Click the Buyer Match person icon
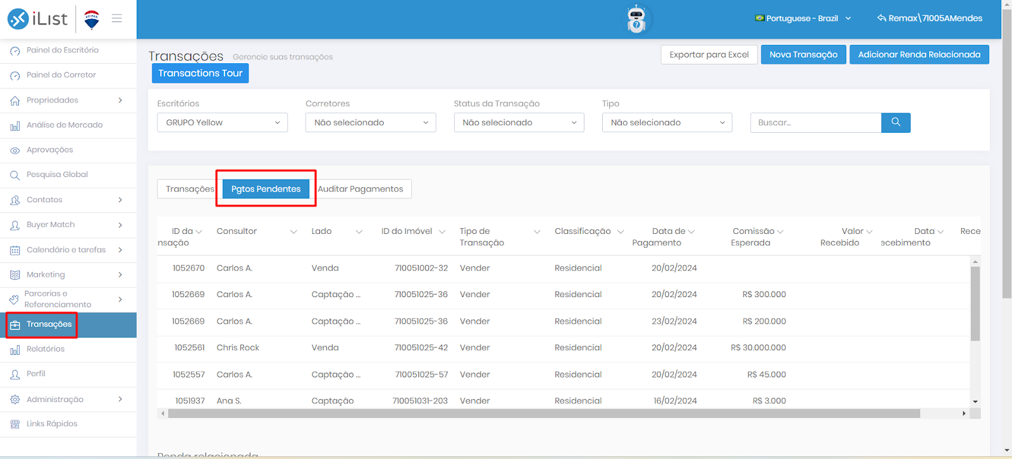 (x=15, y=225)
